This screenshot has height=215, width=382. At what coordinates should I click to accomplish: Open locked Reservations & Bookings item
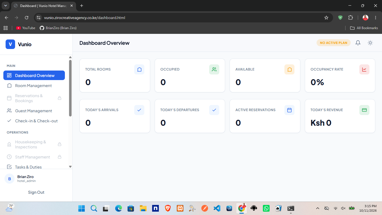pos(34,98)
